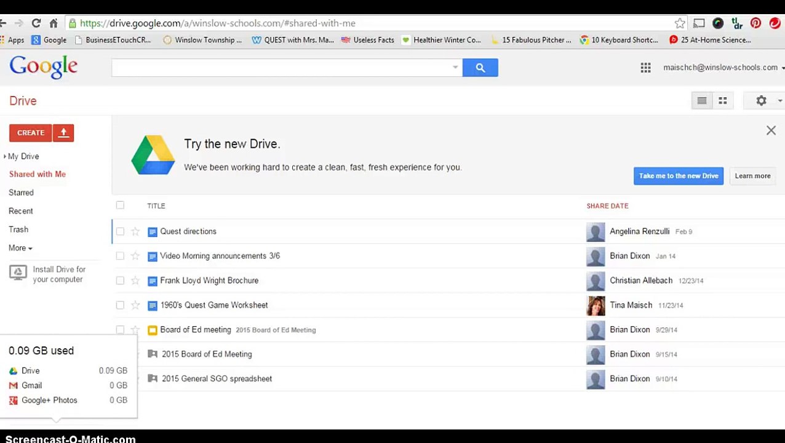Tick the select-all checkbox beside TITLE
Viewport: 785px width, 443px height.
coord(120,206)
